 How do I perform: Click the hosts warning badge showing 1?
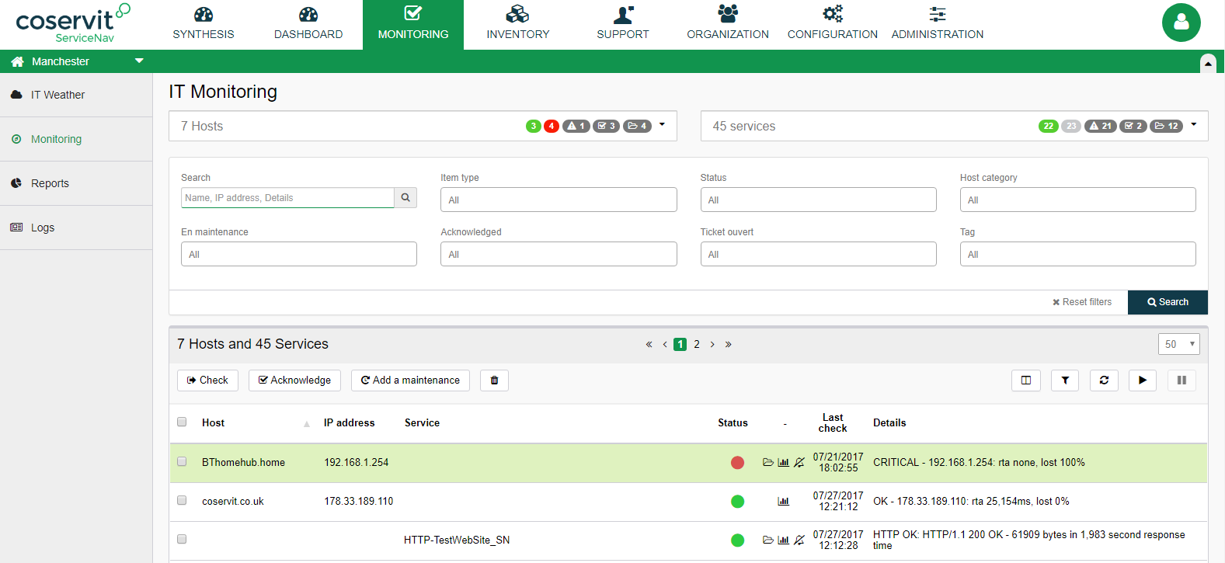(576, 126)
